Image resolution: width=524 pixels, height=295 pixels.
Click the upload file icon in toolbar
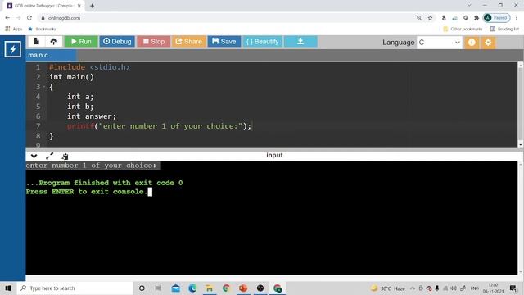pos(54,41)
